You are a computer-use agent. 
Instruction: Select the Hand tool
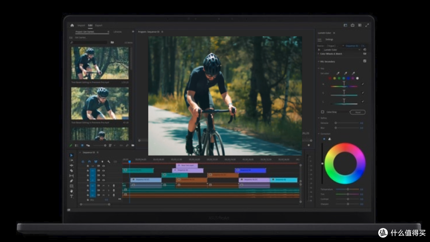coord(71,191)
